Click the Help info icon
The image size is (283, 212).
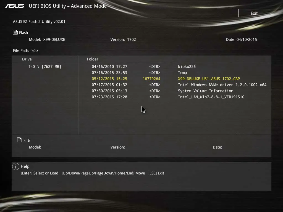pyautogui.click(x=16, y=166)
